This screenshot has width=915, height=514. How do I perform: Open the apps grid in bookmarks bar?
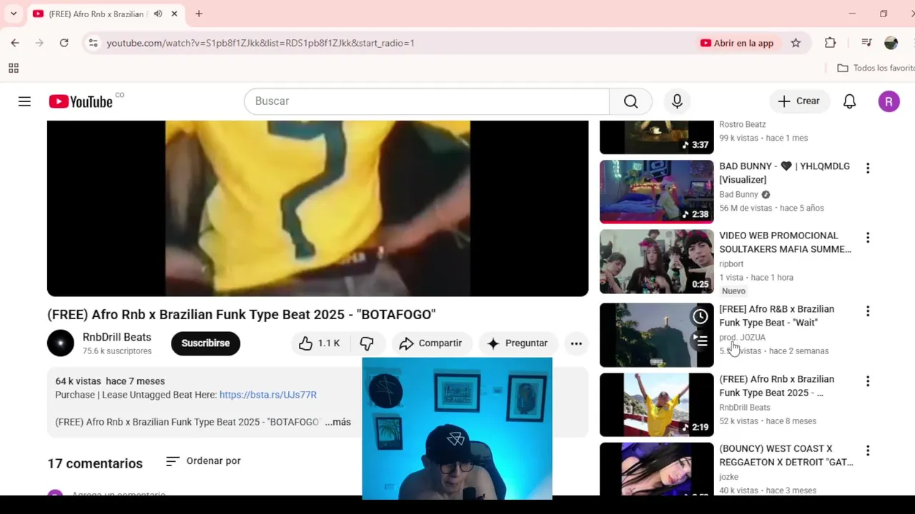pyautogui.click(x=13, y=69)
